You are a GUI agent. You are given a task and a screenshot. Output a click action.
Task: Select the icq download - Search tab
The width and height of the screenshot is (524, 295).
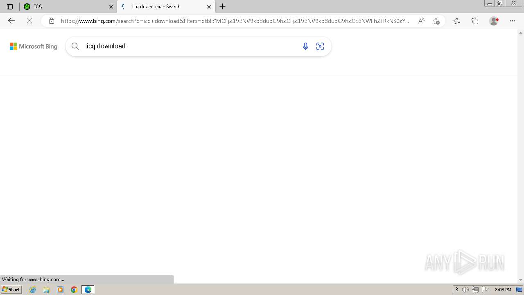(x=166, y=7)
